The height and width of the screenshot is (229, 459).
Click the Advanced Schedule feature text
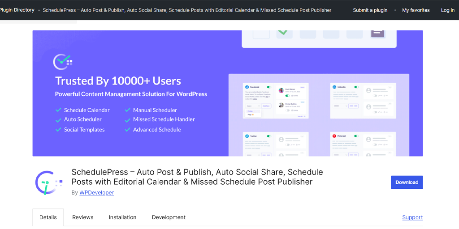(x=157, y=130)
